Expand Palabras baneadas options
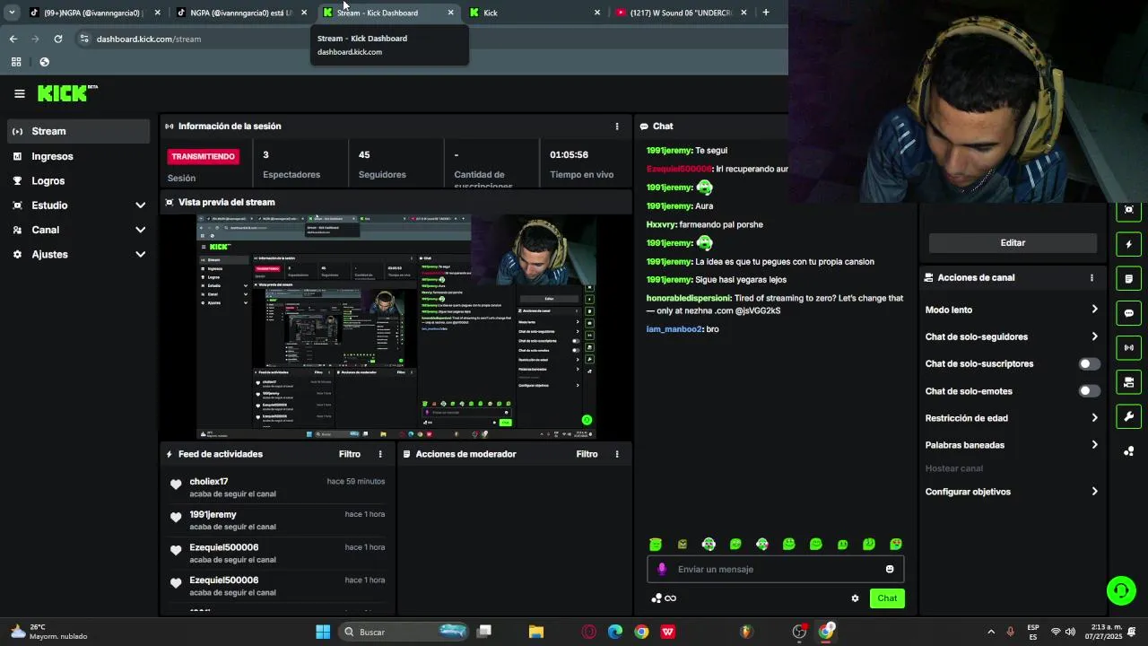Screen dimensions: 1148x646 1094,445
